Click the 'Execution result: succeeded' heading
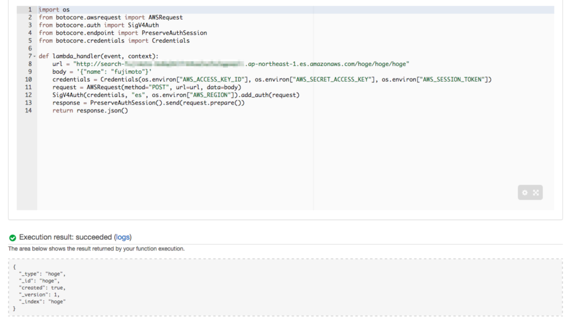This screenshot has height=326, width=571. click(65, 237)
